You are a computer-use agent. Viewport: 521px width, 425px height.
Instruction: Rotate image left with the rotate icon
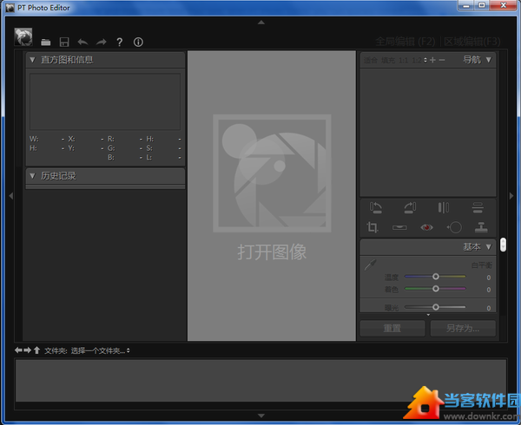point(375,206)
